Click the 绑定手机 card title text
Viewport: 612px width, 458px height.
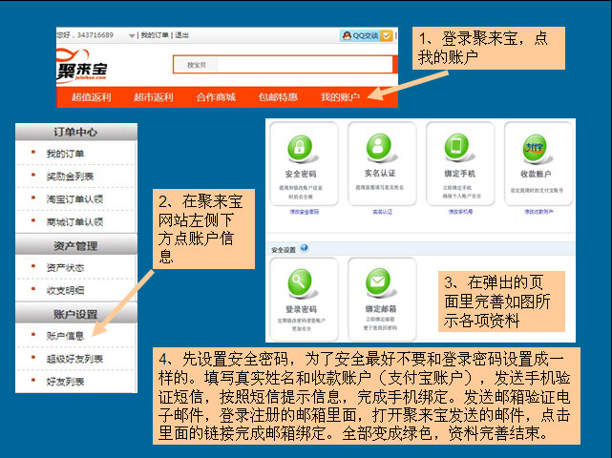[459, 174]
